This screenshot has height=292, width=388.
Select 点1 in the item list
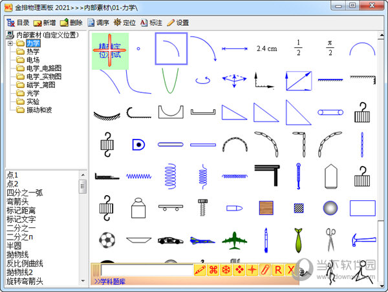tap(12, 175)
